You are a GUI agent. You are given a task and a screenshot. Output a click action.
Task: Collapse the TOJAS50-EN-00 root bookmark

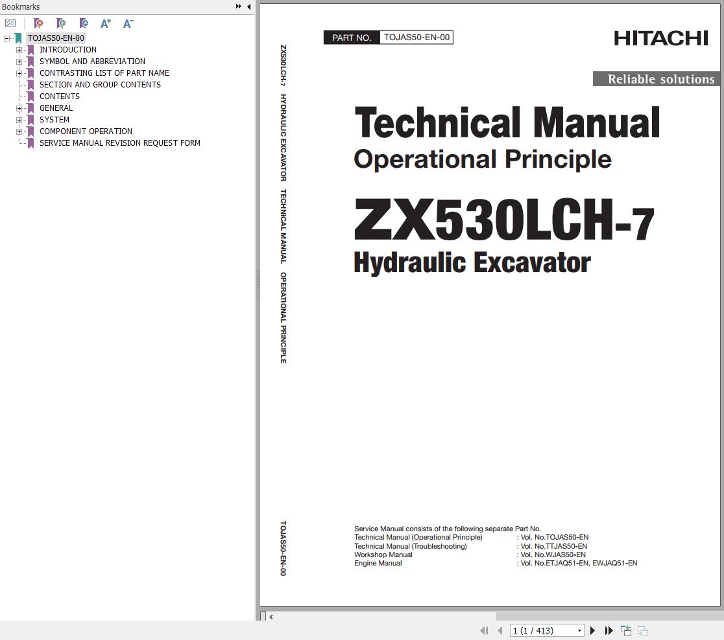6,38
